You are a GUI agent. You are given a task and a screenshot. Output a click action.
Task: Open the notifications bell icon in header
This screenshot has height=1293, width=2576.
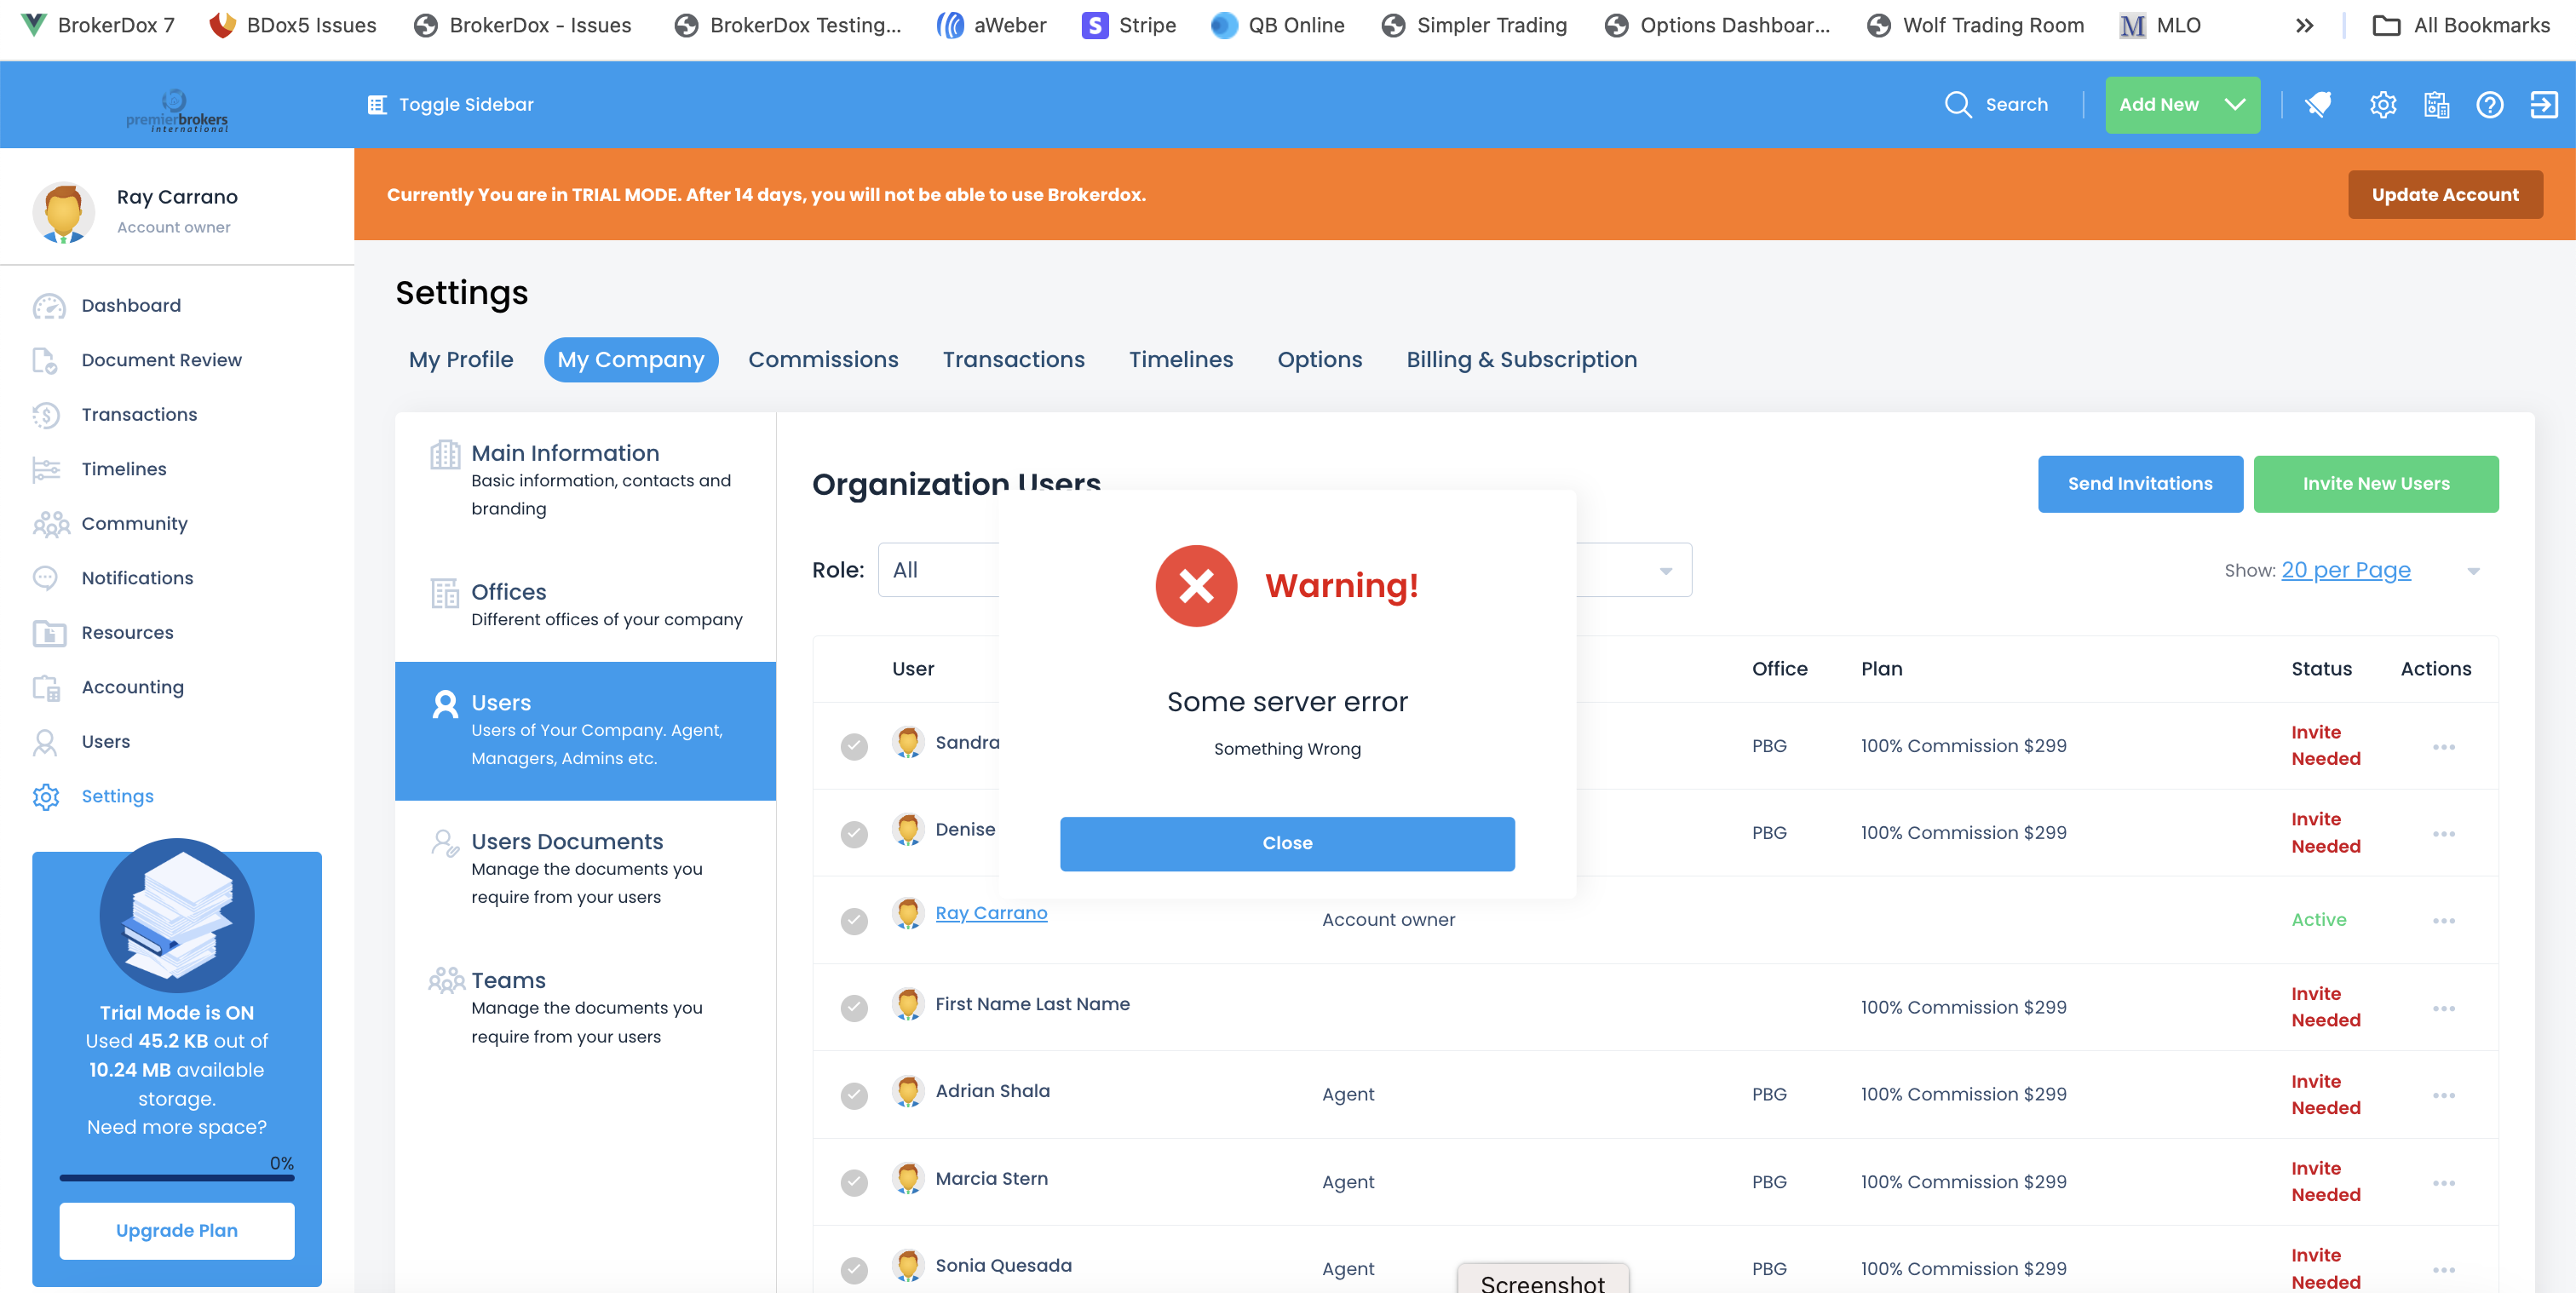(x=2319, y=105)
